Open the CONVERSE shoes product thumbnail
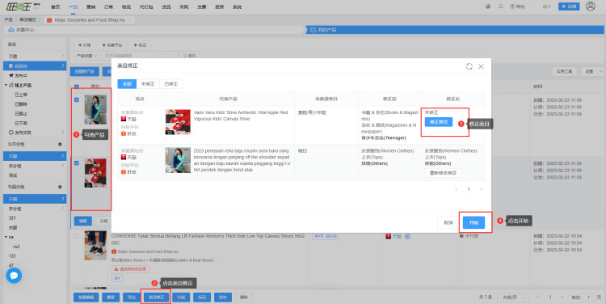The height and width of the screenshot is (304, 606). [x=95, y=245]
